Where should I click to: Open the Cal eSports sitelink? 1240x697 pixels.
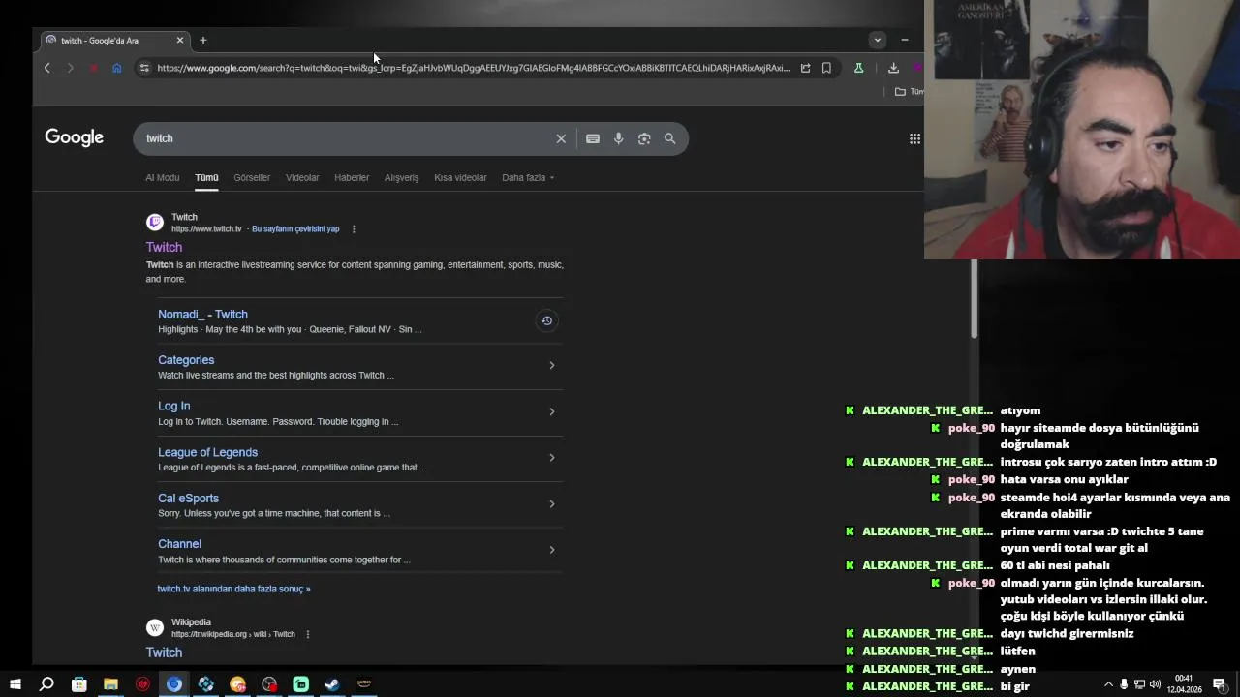[x=188, y=499]
